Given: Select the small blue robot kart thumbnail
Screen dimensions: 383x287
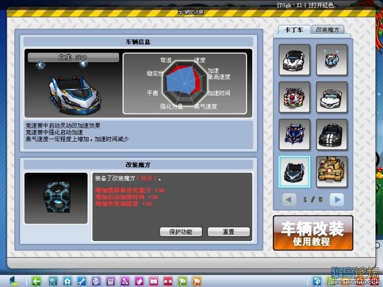Looking at the screenshot, I should click(x=332, y=60).
